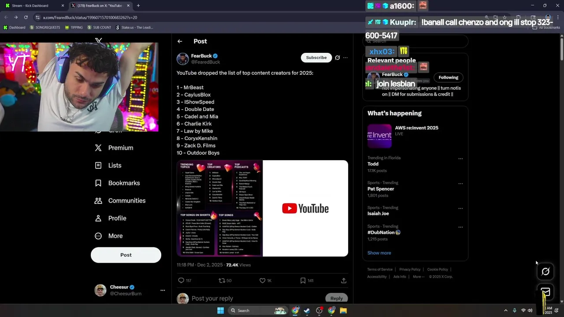Open the SUB COUNT bookmark

(x=99, y=27)
